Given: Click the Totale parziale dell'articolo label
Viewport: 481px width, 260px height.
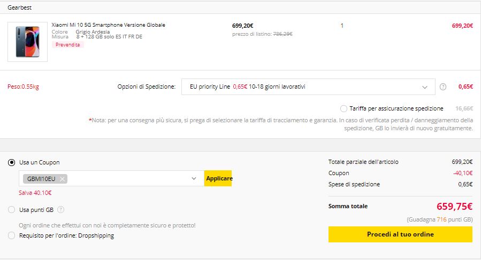Looking at the screenshot, I should coord(363,162).
